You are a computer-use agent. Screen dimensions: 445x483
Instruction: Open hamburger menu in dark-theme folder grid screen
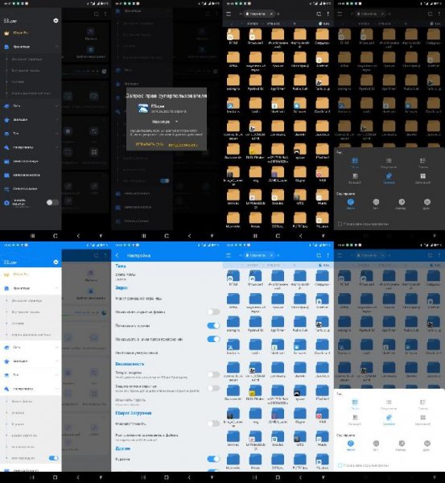[x=229, y=14]
